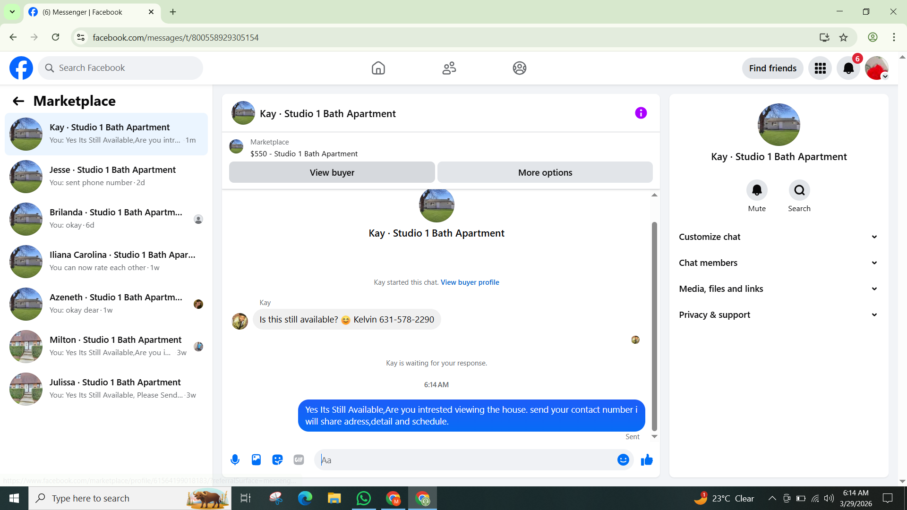The height and width of the screenshot is (510, 907).
Task: Open the emoji picker in message box
Action: tap(623, 459)
